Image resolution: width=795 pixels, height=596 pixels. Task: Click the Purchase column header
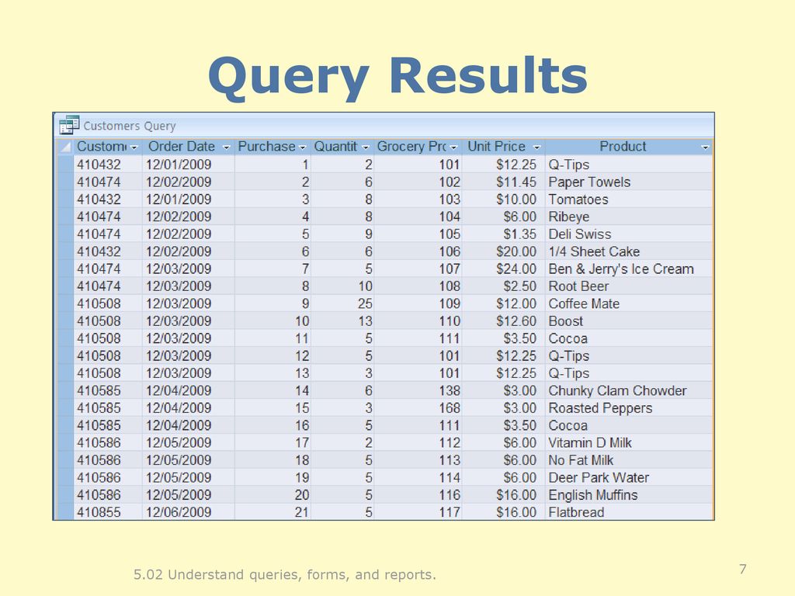pyautogui.click(x=273, y=147)
